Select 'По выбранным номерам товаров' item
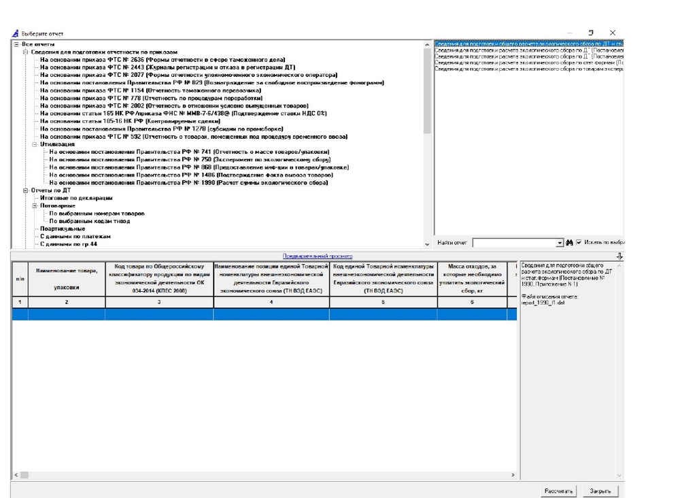This screenshot has height=498, width=680. [97, 214]
